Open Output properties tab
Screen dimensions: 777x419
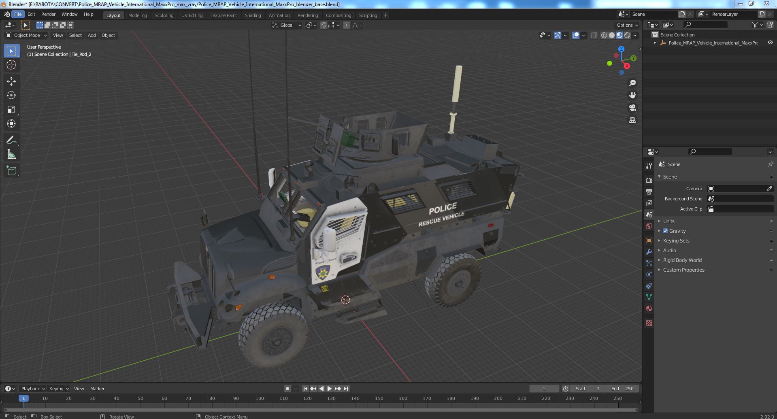click(x=649, y=191)
